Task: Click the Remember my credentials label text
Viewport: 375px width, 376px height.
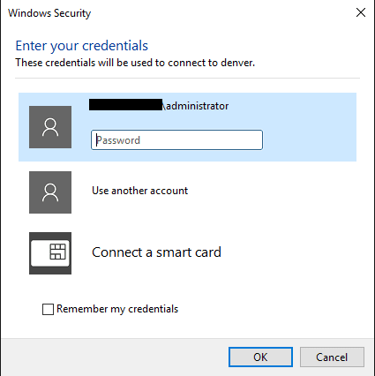Action: [x=117, y=309]
